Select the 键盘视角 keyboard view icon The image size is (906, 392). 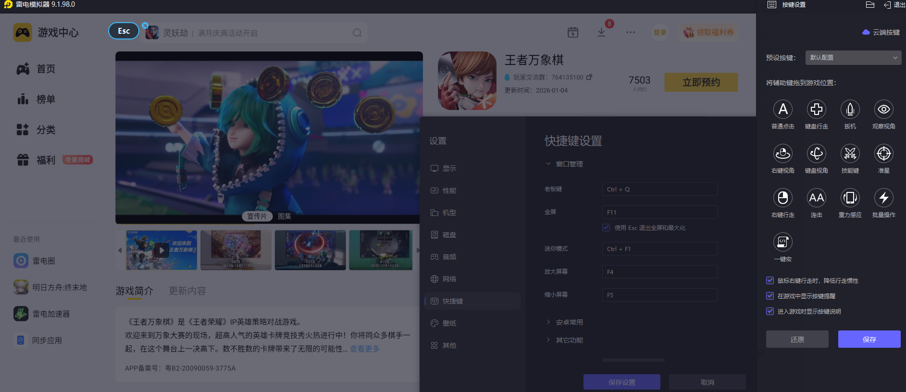816,153
